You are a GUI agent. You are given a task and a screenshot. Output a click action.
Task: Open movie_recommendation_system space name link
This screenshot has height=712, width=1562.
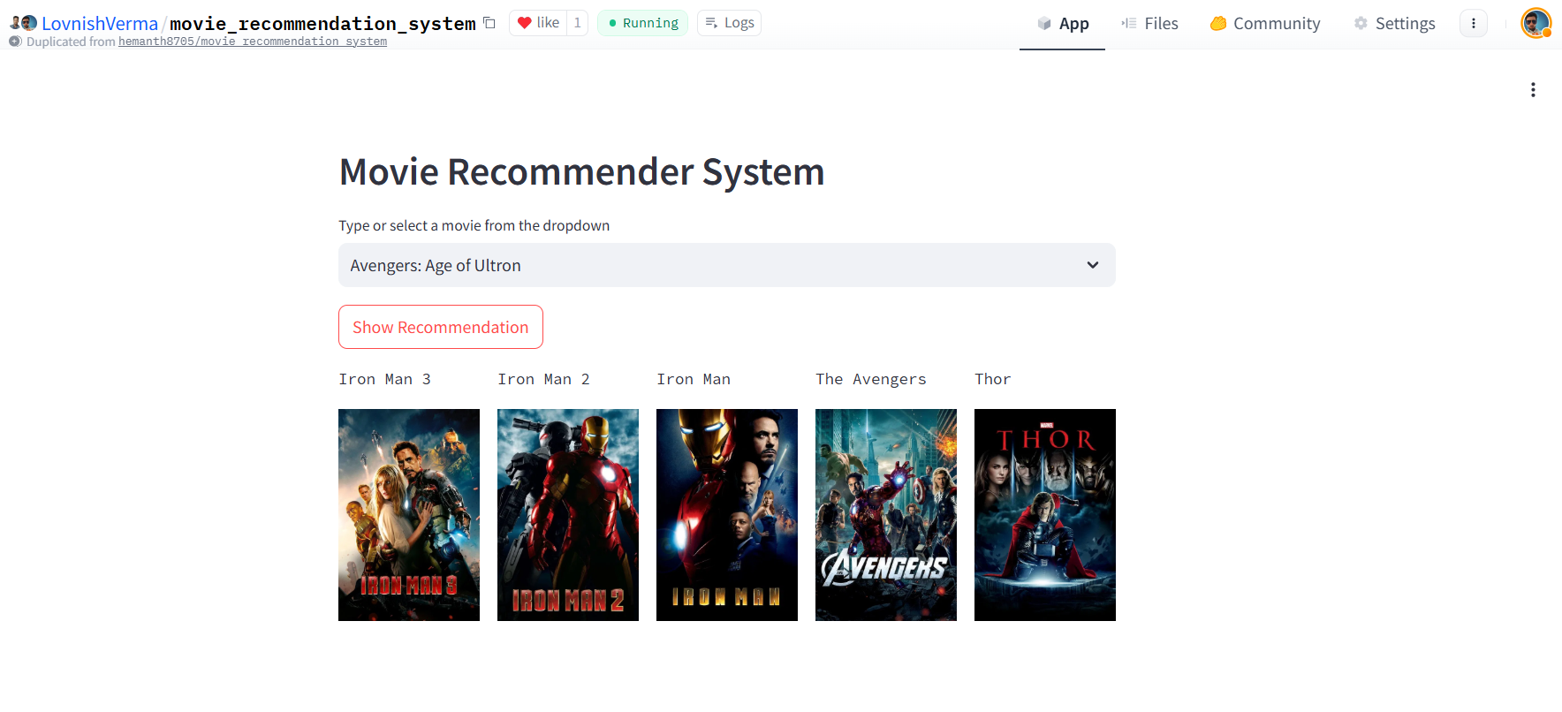point(322,24)
